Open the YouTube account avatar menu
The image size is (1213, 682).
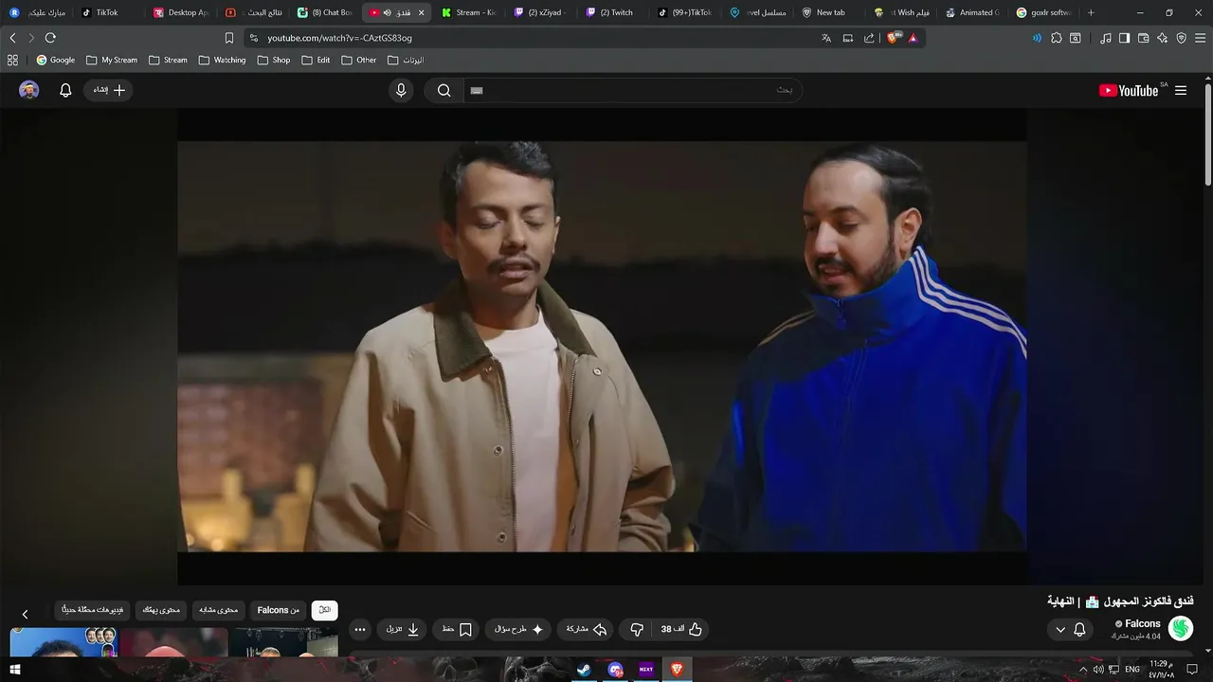click(x=29, y=90)
